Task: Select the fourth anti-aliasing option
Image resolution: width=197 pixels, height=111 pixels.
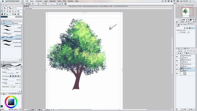Action: pos(18,76)
